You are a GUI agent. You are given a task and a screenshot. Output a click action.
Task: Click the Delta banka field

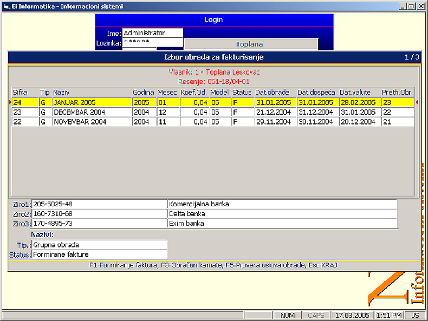(282, 214)
